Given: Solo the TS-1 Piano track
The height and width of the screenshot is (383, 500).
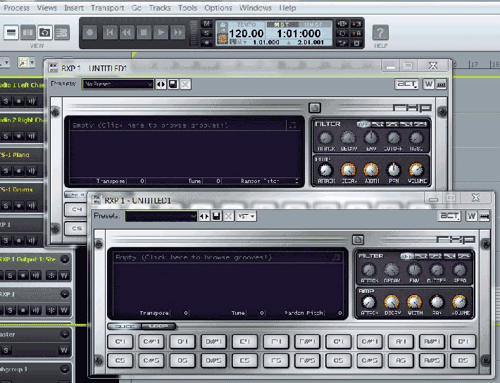Looking at the screenshot, I should tap(4, 170).
